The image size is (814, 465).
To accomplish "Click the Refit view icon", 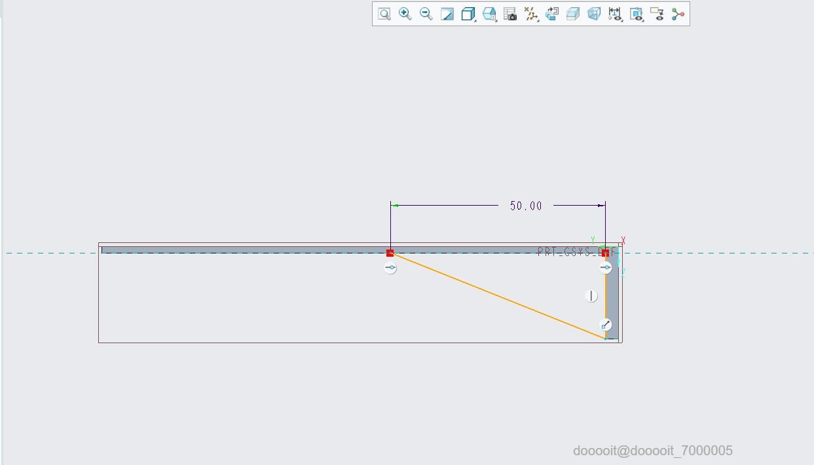I will click(384, 14).
